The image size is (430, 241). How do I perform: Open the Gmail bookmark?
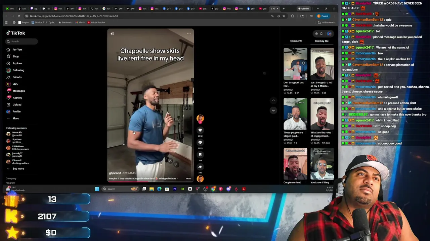(x=80, y=22)
